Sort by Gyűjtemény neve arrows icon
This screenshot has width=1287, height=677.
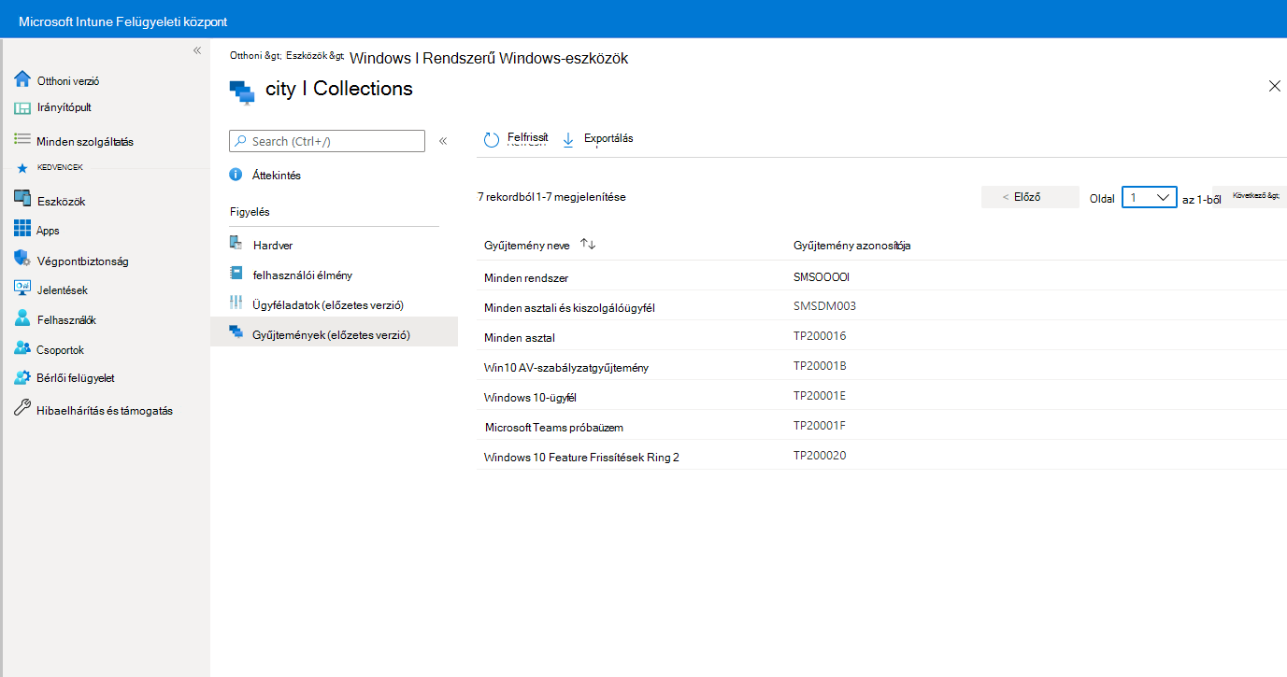click(x=588, y=244)
